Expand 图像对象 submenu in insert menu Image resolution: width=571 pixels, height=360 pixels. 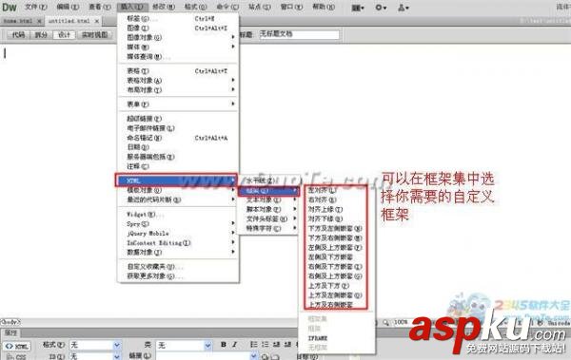click(x=178, y=37)
